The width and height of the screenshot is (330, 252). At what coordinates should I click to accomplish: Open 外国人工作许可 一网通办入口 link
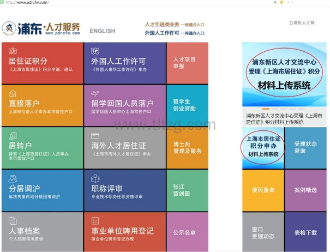click(x=173, y=33)
